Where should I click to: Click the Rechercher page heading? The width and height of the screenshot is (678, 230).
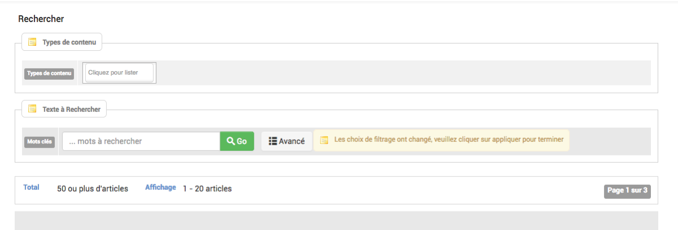[x=41, y=19]
